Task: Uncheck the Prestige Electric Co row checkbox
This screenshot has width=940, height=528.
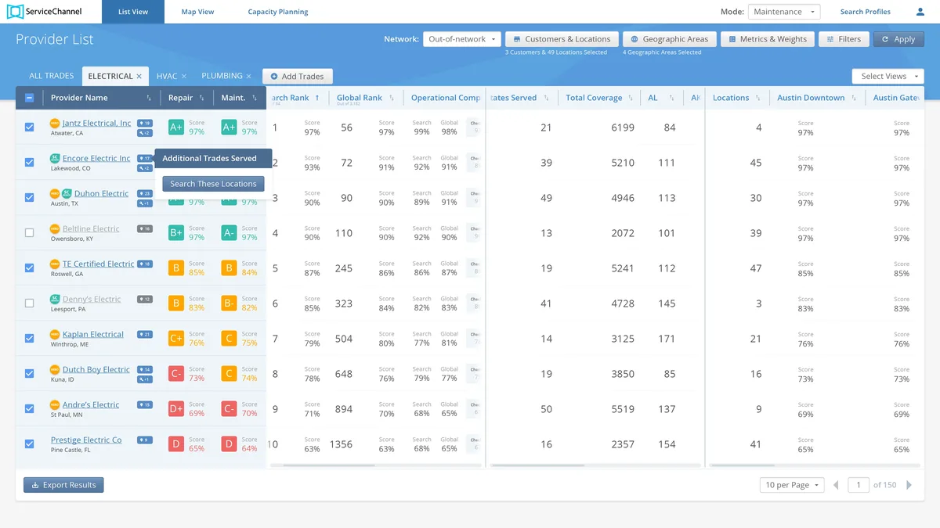Action: (30, 444)
